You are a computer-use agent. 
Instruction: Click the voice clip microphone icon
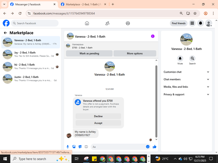(x=68, y=147)
